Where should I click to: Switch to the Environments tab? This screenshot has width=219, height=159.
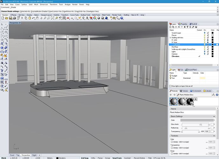196,91
